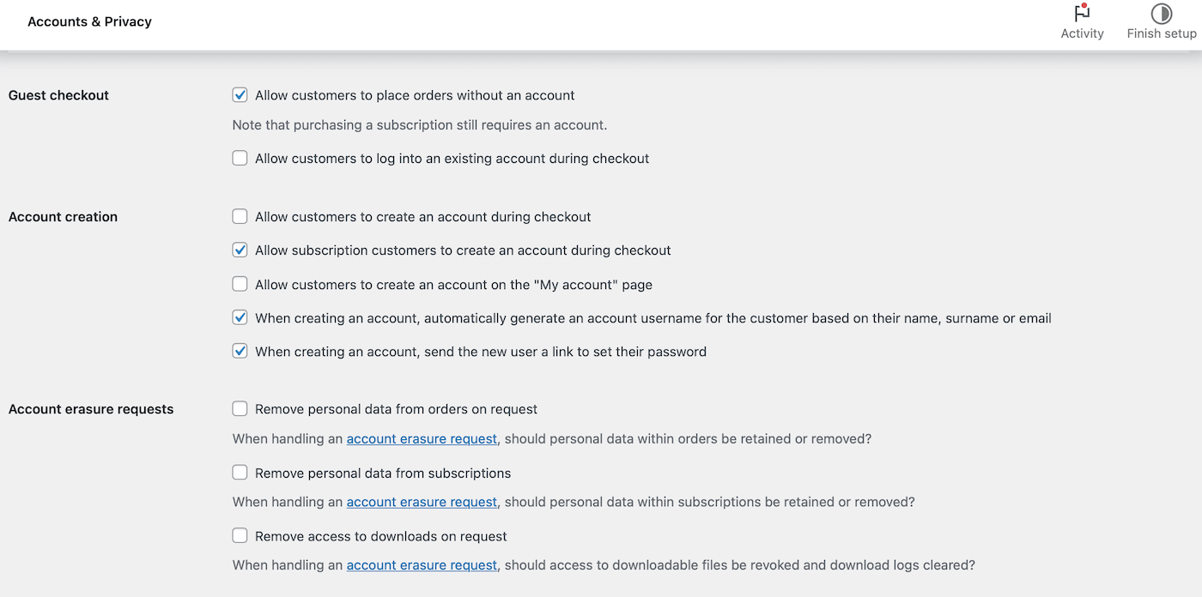Check remove access to downloads on request
Image resolution: width=1202 pixels, height=597 pixels.
[x=240, y=536]
